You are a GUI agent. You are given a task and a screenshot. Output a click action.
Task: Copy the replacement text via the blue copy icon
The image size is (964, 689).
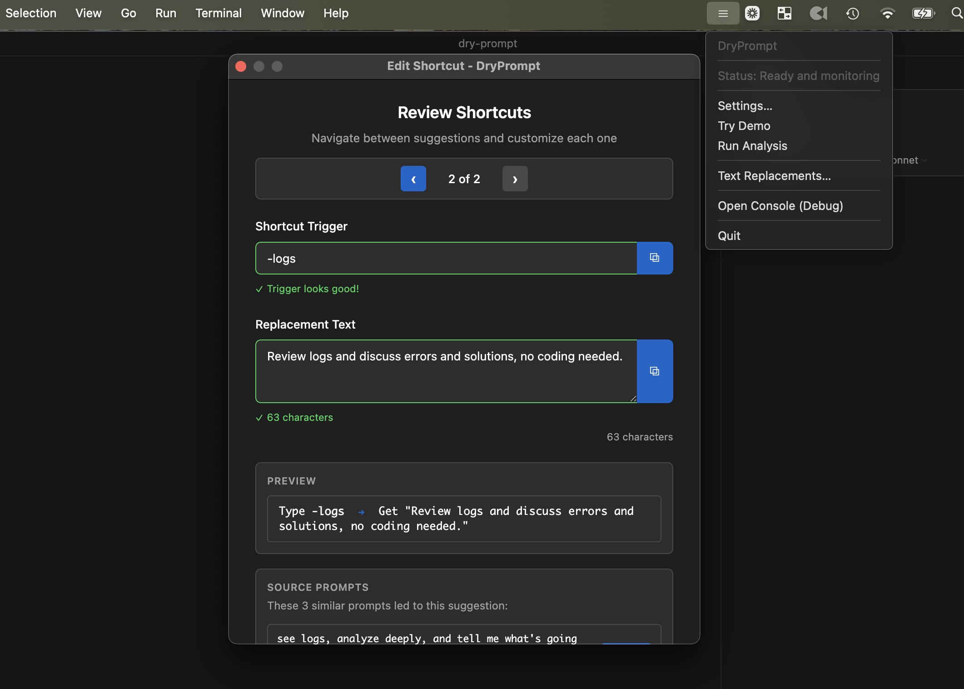pos(655,371)
